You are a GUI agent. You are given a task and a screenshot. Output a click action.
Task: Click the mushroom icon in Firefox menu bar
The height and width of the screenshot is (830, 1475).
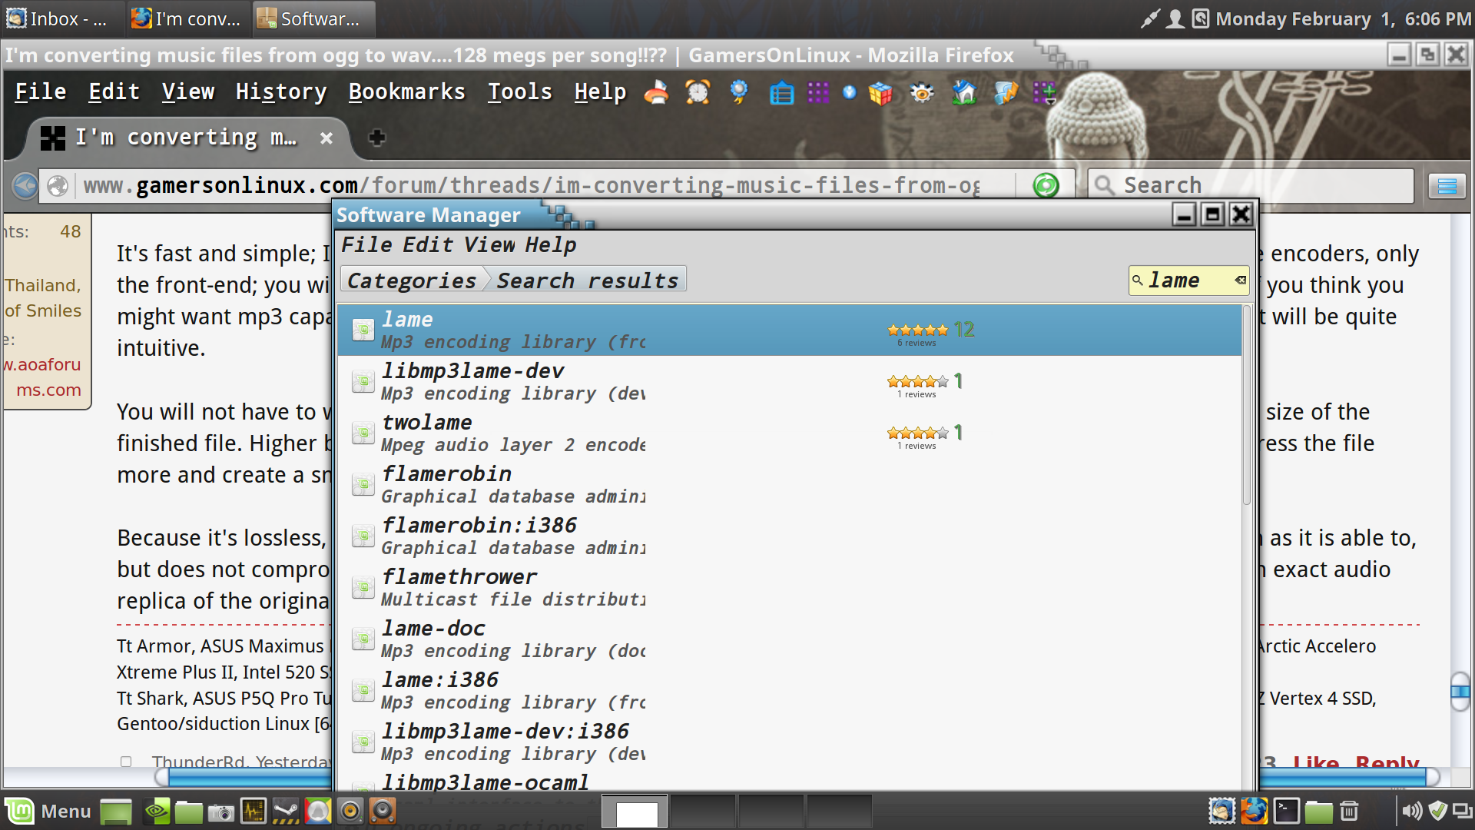click(656, 92)
